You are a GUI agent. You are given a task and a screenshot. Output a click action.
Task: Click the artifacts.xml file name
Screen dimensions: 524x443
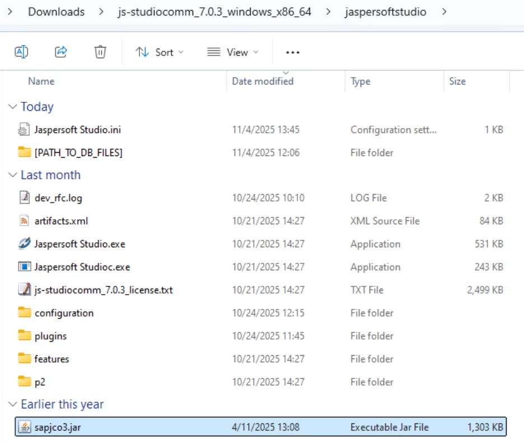pos(61,221)
